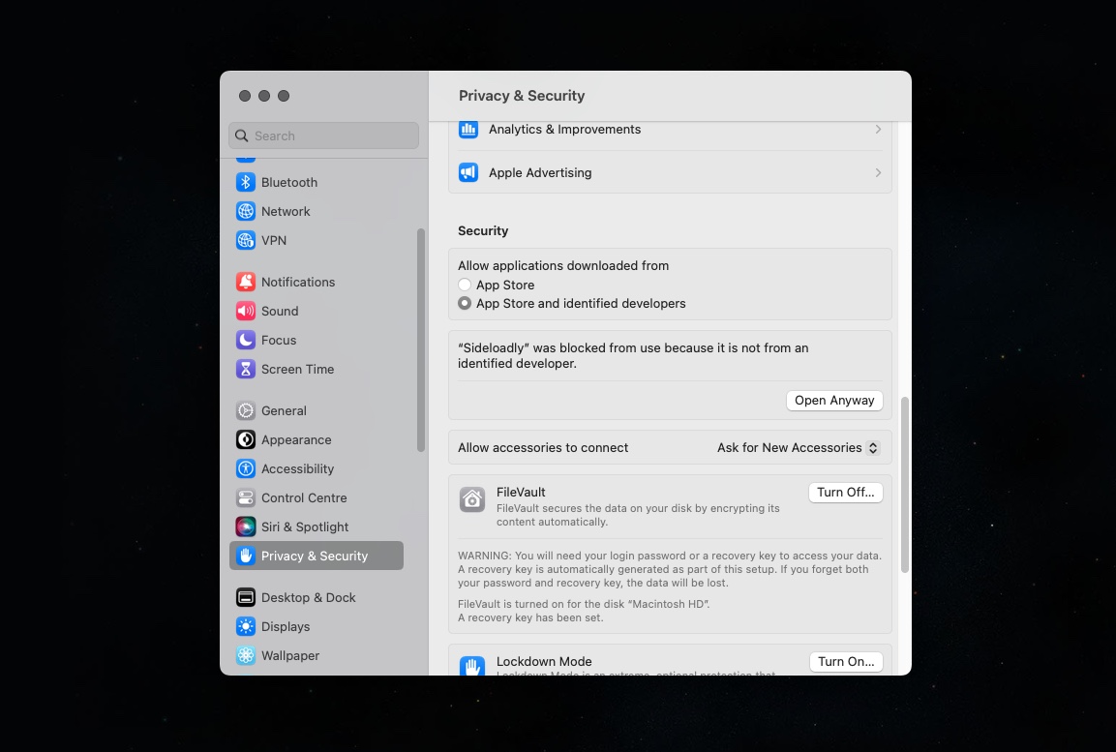
Task: Click the Security section heading
Action: pos(483,230)
